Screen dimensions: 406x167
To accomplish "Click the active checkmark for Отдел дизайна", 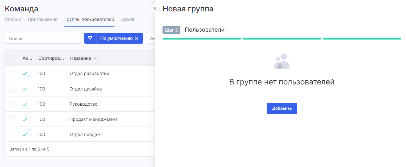I will 25,89.
